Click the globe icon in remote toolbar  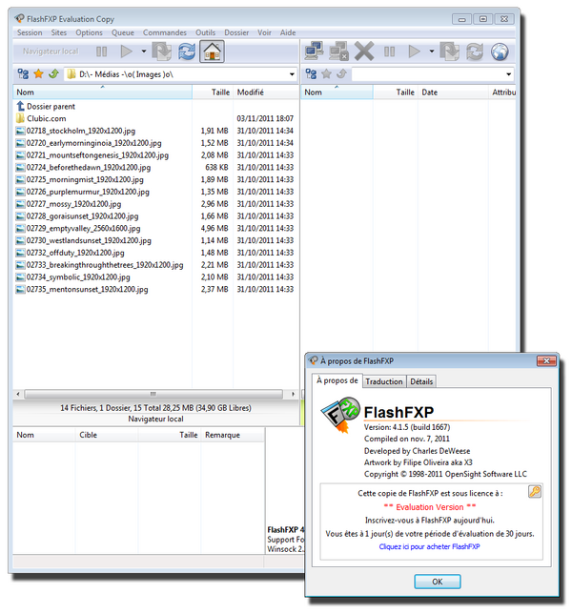point(500,51)
